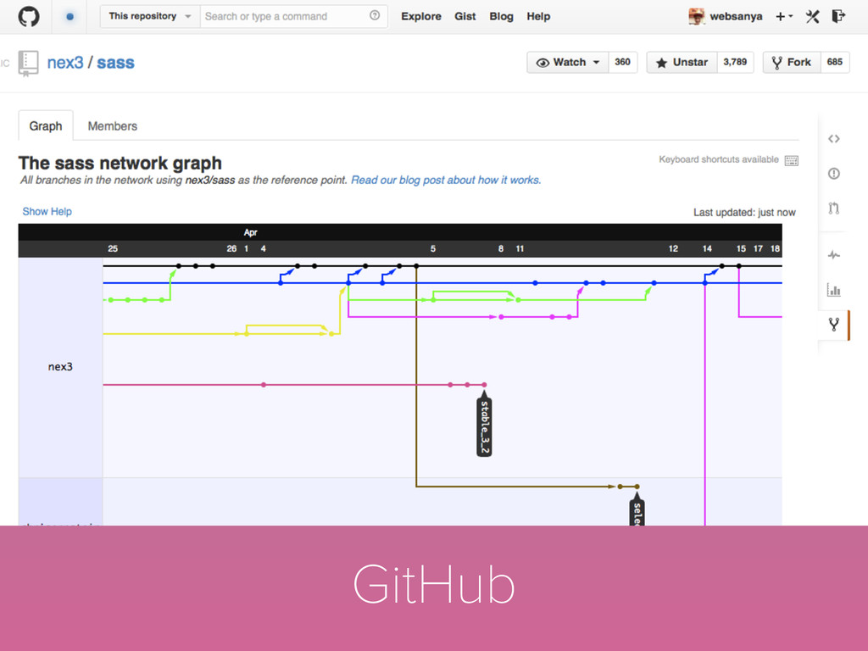Click the date 11 in graph header
The height and width of the screenshot is (651, 868).
520,248
